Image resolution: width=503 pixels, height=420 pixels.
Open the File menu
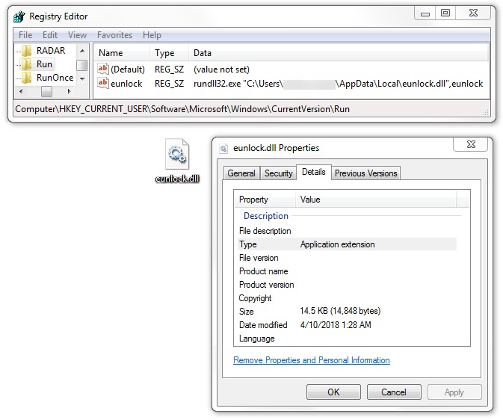[x=25, y=35]
